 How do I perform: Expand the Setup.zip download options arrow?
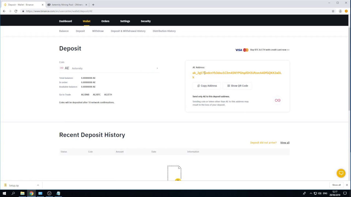(x=38, y=185)
